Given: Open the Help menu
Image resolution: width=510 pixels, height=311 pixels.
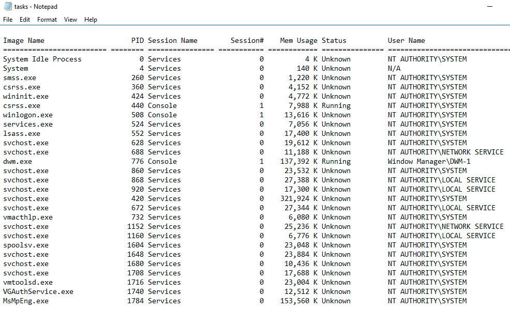Looking at the screenshot, I should [x=91, y=20].
